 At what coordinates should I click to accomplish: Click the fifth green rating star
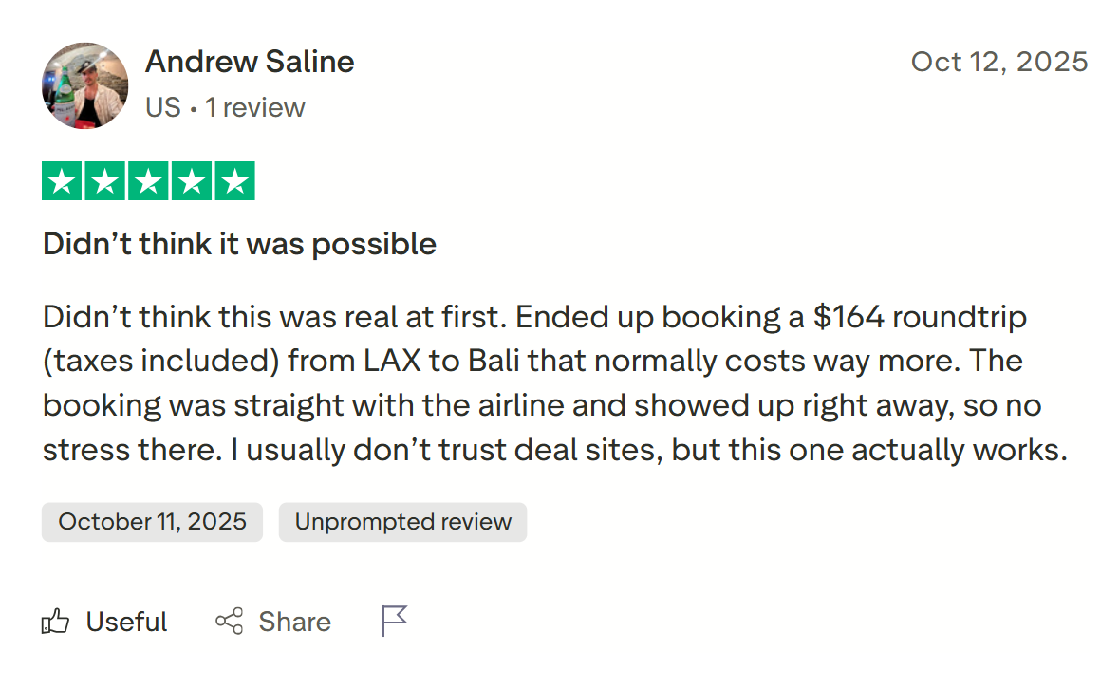pos(234,181)
